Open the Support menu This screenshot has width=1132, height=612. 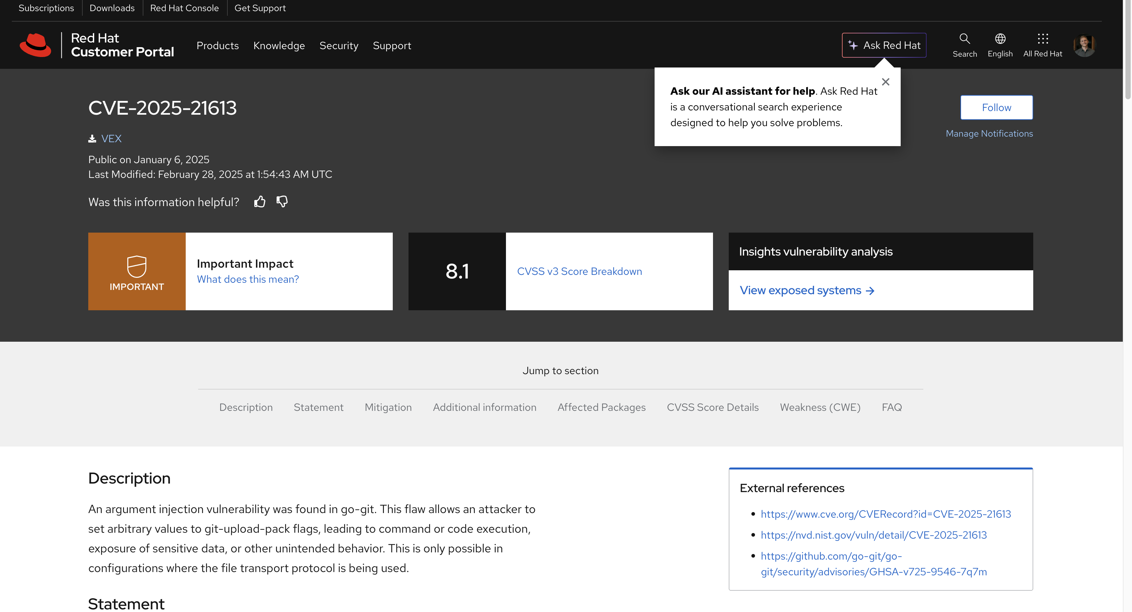tap(392, 46)
